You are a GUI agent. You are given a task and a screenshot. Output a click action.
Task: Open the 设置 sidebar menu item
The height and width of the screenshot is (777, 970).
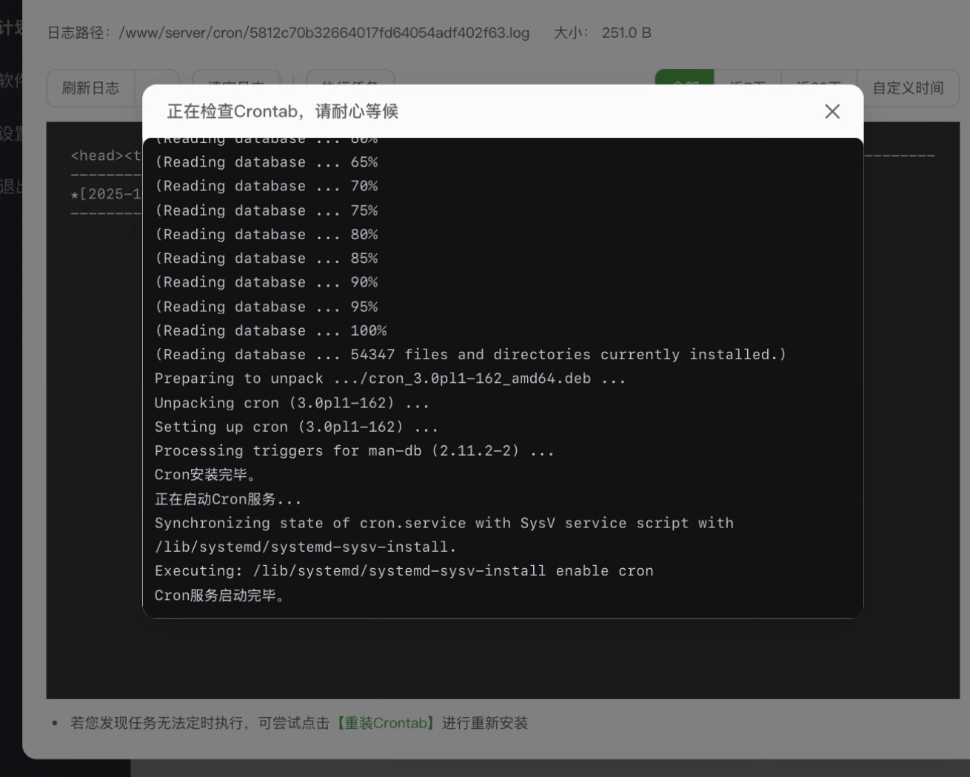coord(11,133)
